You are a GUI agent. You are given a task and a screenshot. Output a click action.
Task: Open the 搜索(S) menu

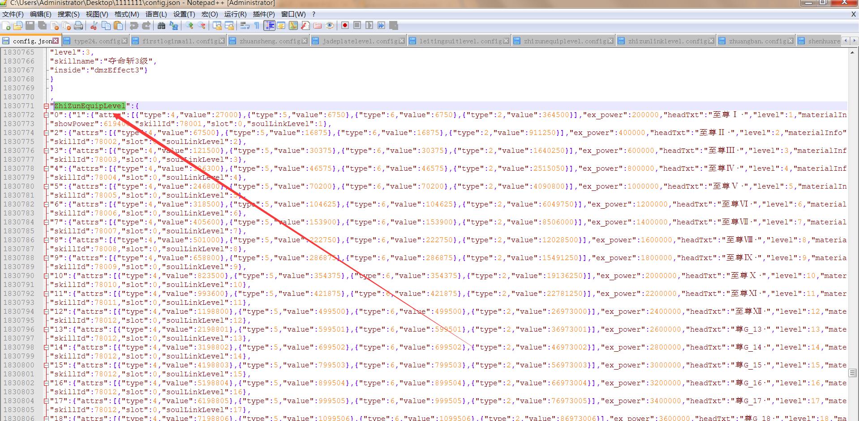pos(68,14)
